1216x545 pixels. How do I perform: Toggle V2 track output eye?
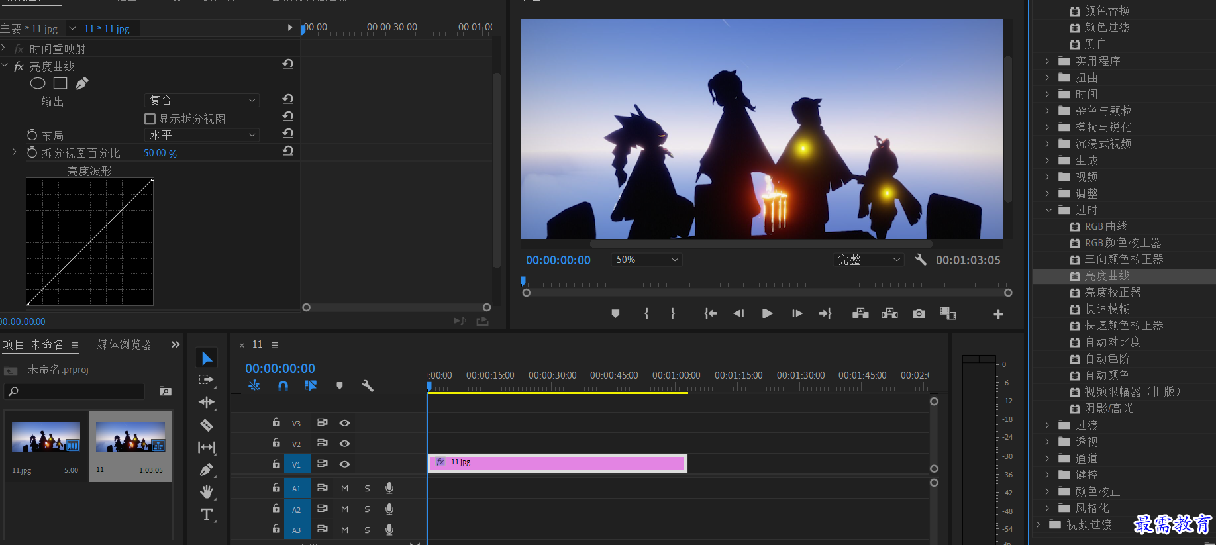pyautogui.click(x=344, y=444)
